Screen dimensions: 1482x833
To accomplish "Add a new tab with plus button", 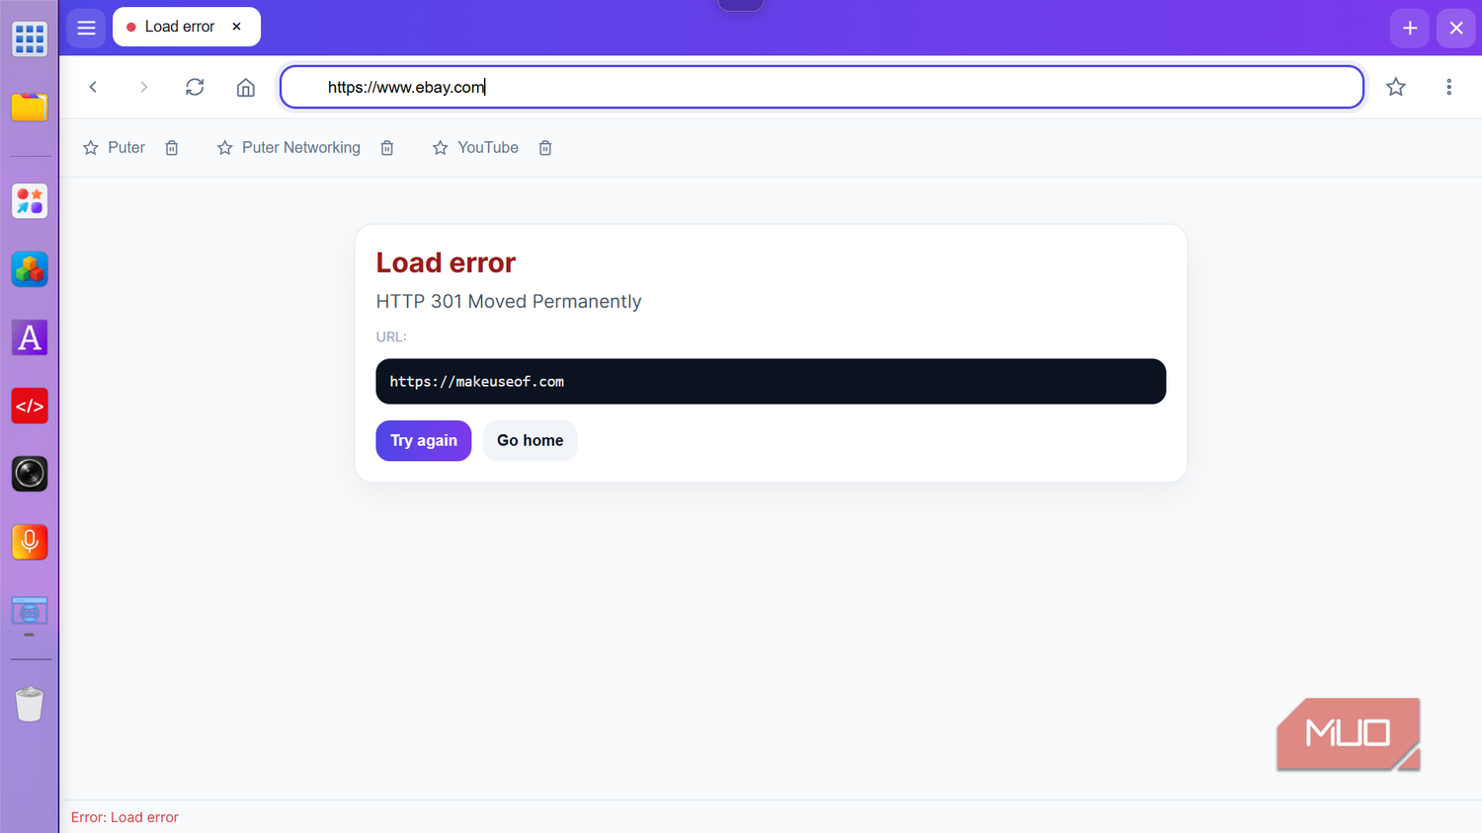I will pyautogui.click(x=1410, y=28).
